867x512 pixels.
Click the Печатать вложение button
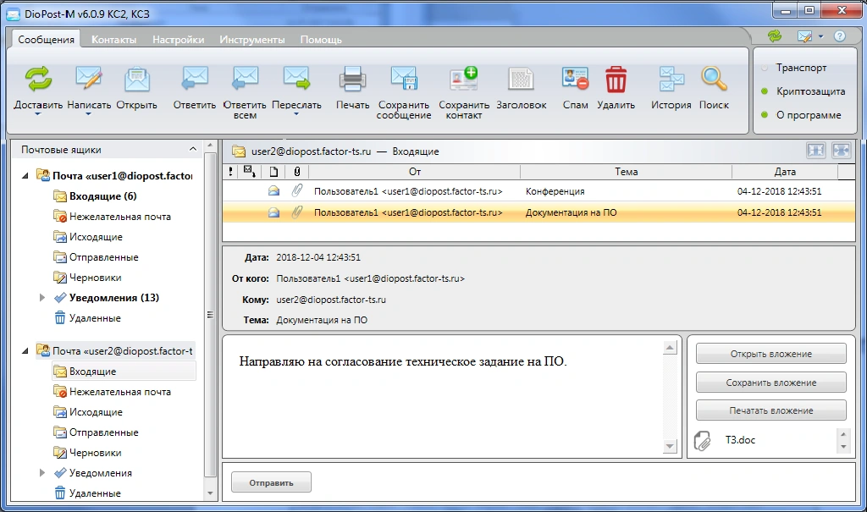pos(770,410)
